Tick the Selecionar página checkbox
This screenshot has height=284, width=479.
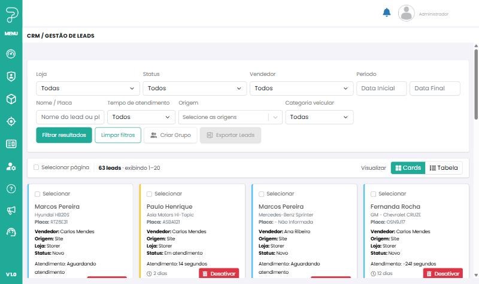point(36,167)
